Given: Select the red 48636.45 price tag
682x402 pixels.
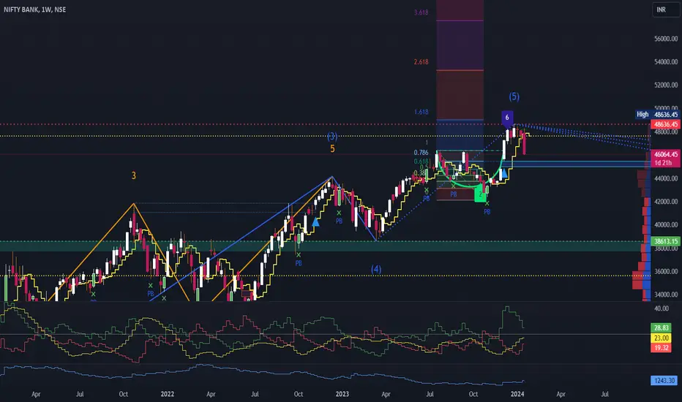Looking at the screenshot, I should (x=666, y=124).
